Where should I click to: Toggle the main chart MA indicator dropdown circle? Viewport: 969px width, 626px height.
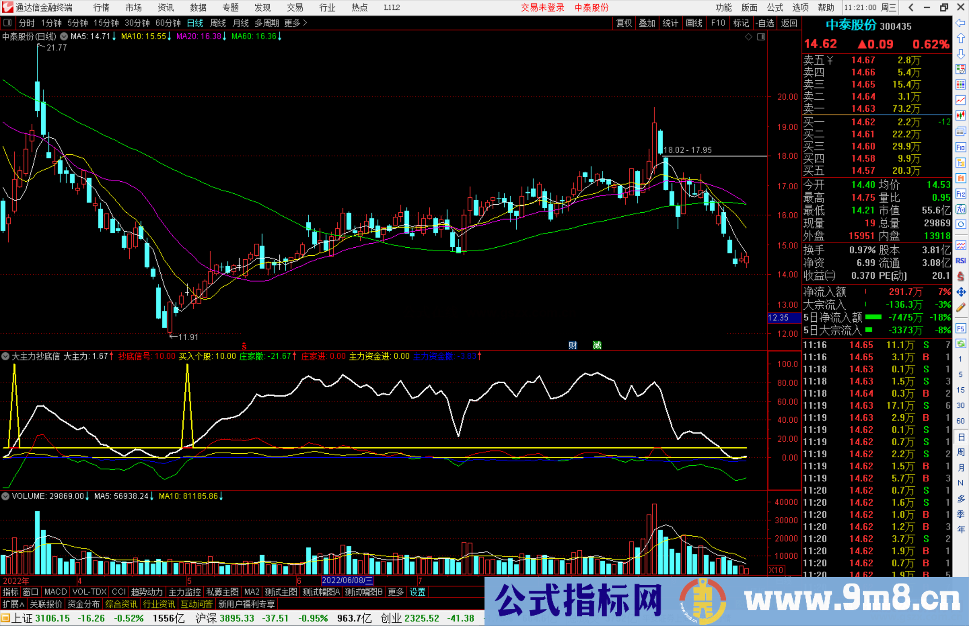64,36
